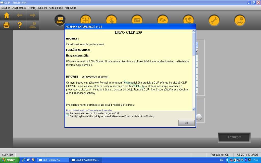261x163 pixels.
Task: Click the finger touch round icon
Action: point(111,20)
